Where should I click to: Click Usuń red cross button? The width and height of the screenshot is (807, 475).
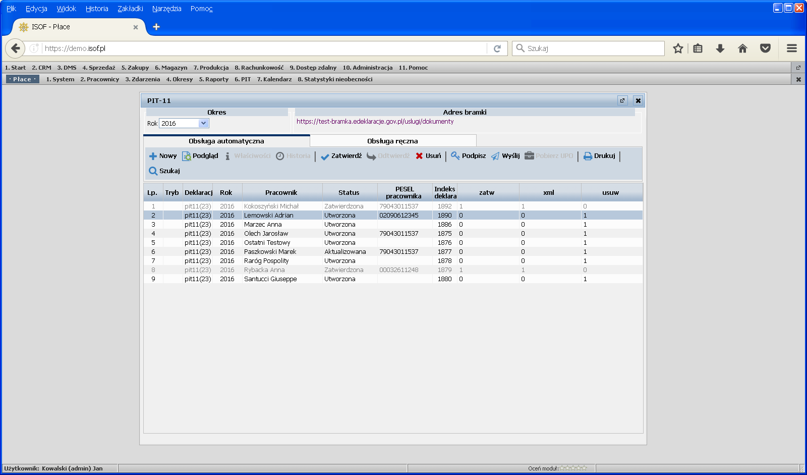click(428, 156)
